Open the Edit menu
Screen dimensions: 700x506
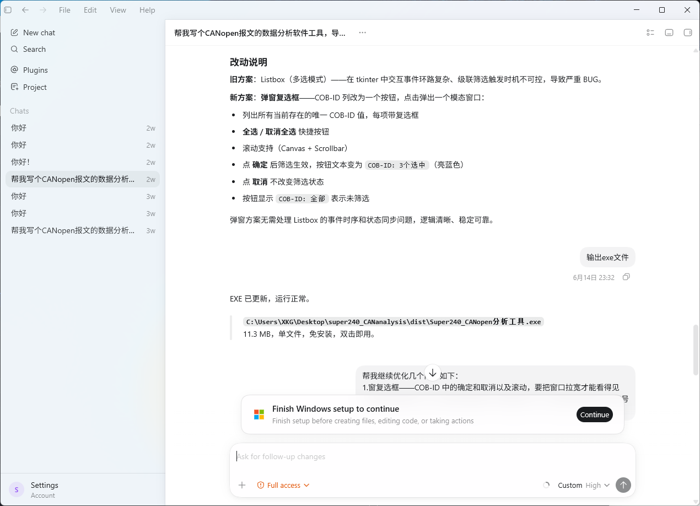pos(90,10)
